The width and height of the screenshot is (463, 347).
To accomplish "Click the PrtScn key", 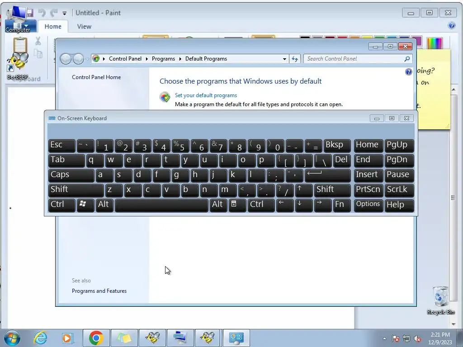I will 369,190.
